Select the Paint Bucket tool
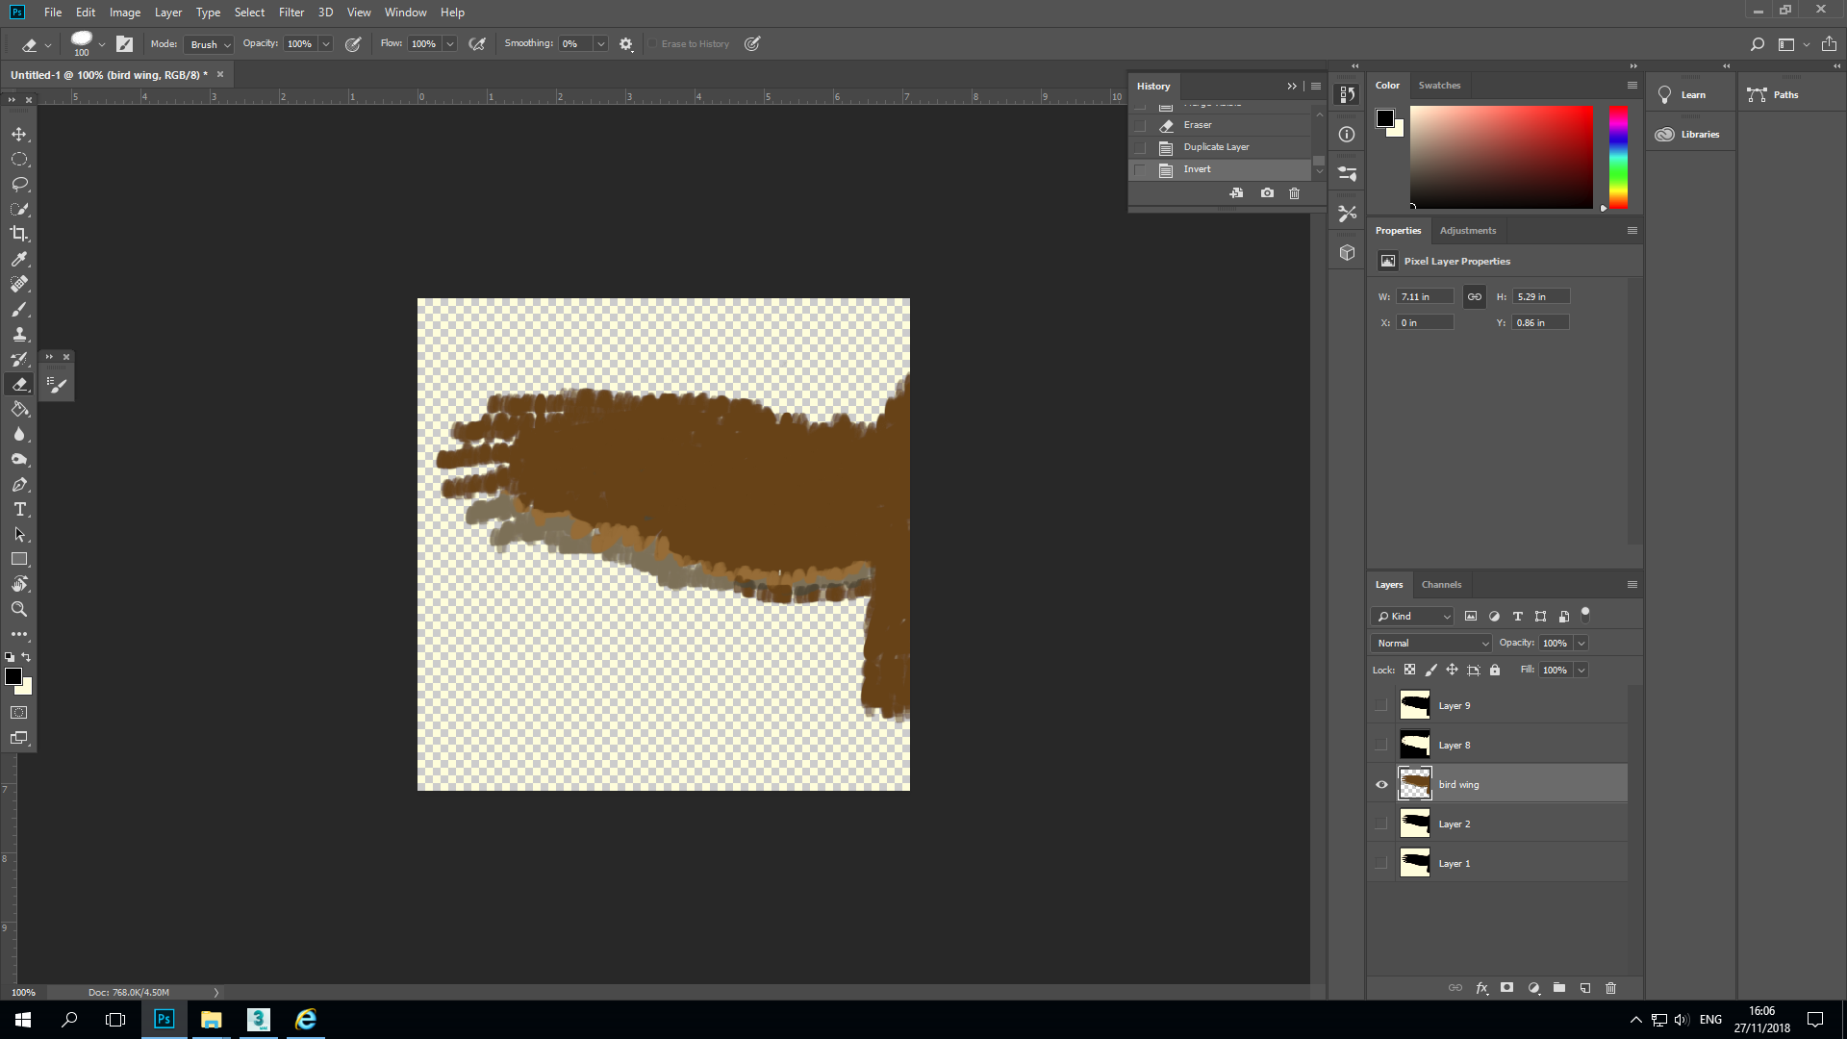This screenshot has width=1847, height=1039. [19, 409]
